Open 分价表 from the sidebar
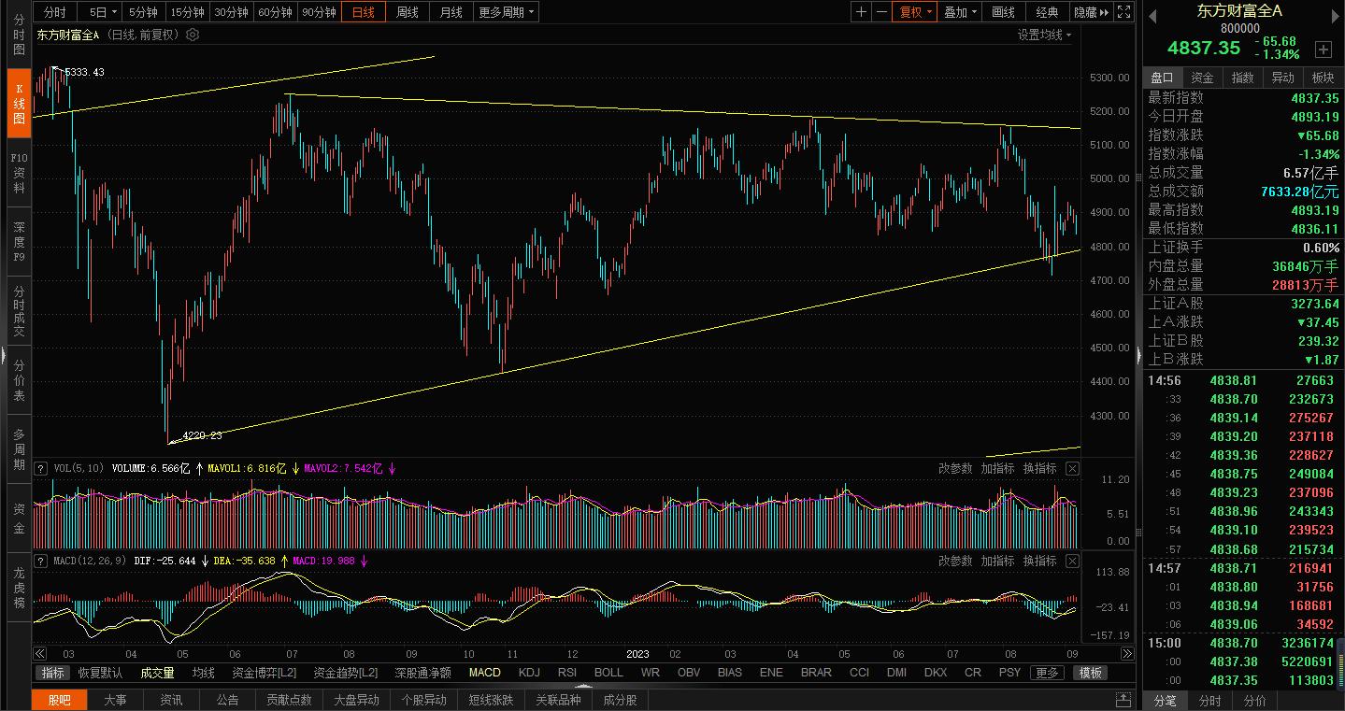This screenshot has width=1345, height=711. pos(19,380)
